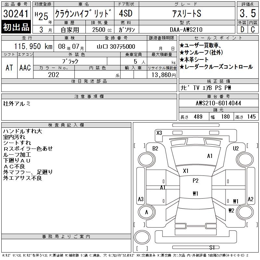Click displacement 2500 cc
Image resolution: width=260 pixels, height=260 pixels.
(x=102, y=30)
